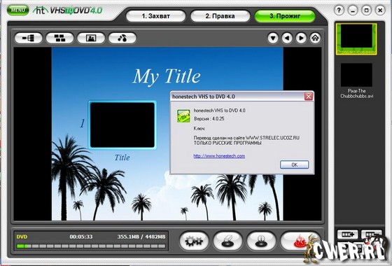Confirm the about dialog with OK

point(294,164)
